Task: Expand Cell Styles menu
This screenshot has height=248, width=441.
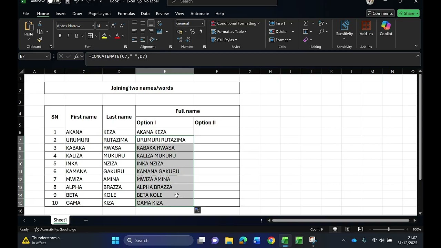Action: pyautogui.click(x=224, y=40)
